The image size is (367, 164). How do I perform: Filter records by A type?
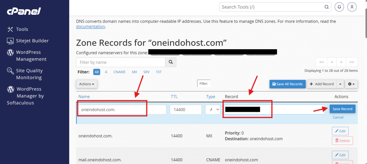coord(106,72)
